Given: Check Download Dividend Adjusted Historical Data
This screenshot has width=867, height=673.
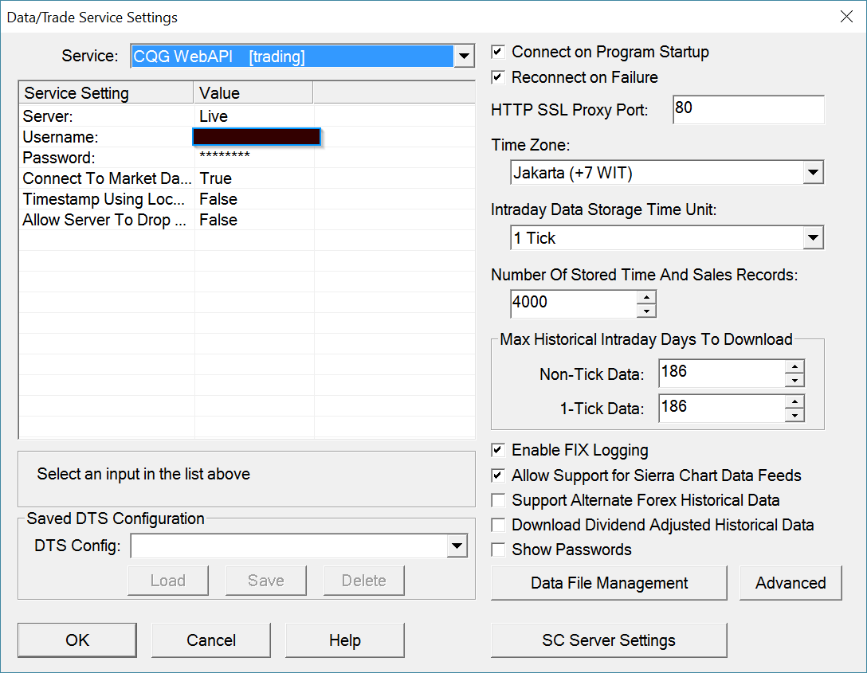Looking at the screenshot, I should (x=498, y=525).
